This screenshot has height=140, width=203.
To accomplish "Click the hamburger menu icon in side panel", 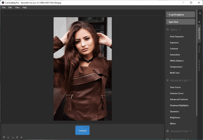I will coord(199,22).
